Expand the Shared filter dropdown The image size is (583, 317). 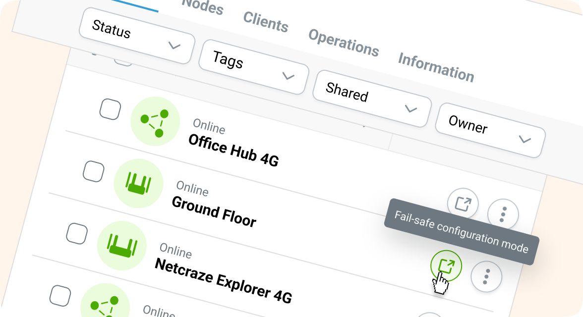pyautogui.click(x=372, y=99)
